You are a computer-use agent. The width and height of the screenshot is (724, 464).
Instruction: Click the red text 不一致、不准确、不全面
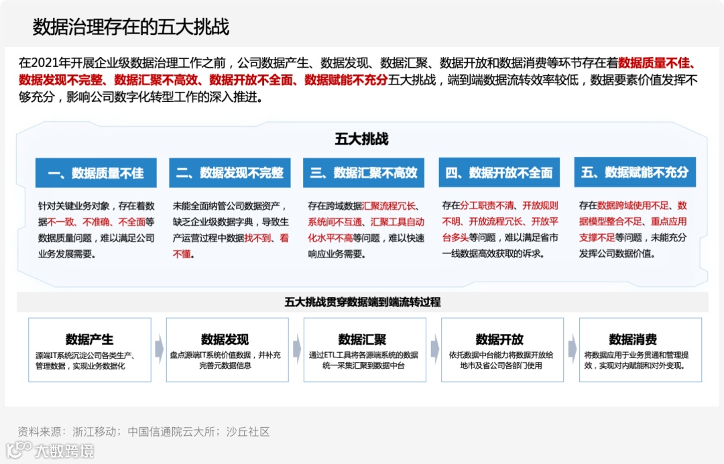click(x=97, y=222)
